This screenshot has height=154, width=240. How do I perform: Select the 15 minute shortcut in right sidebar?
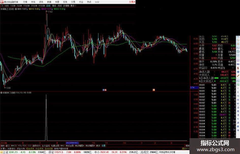click(238, 96)
